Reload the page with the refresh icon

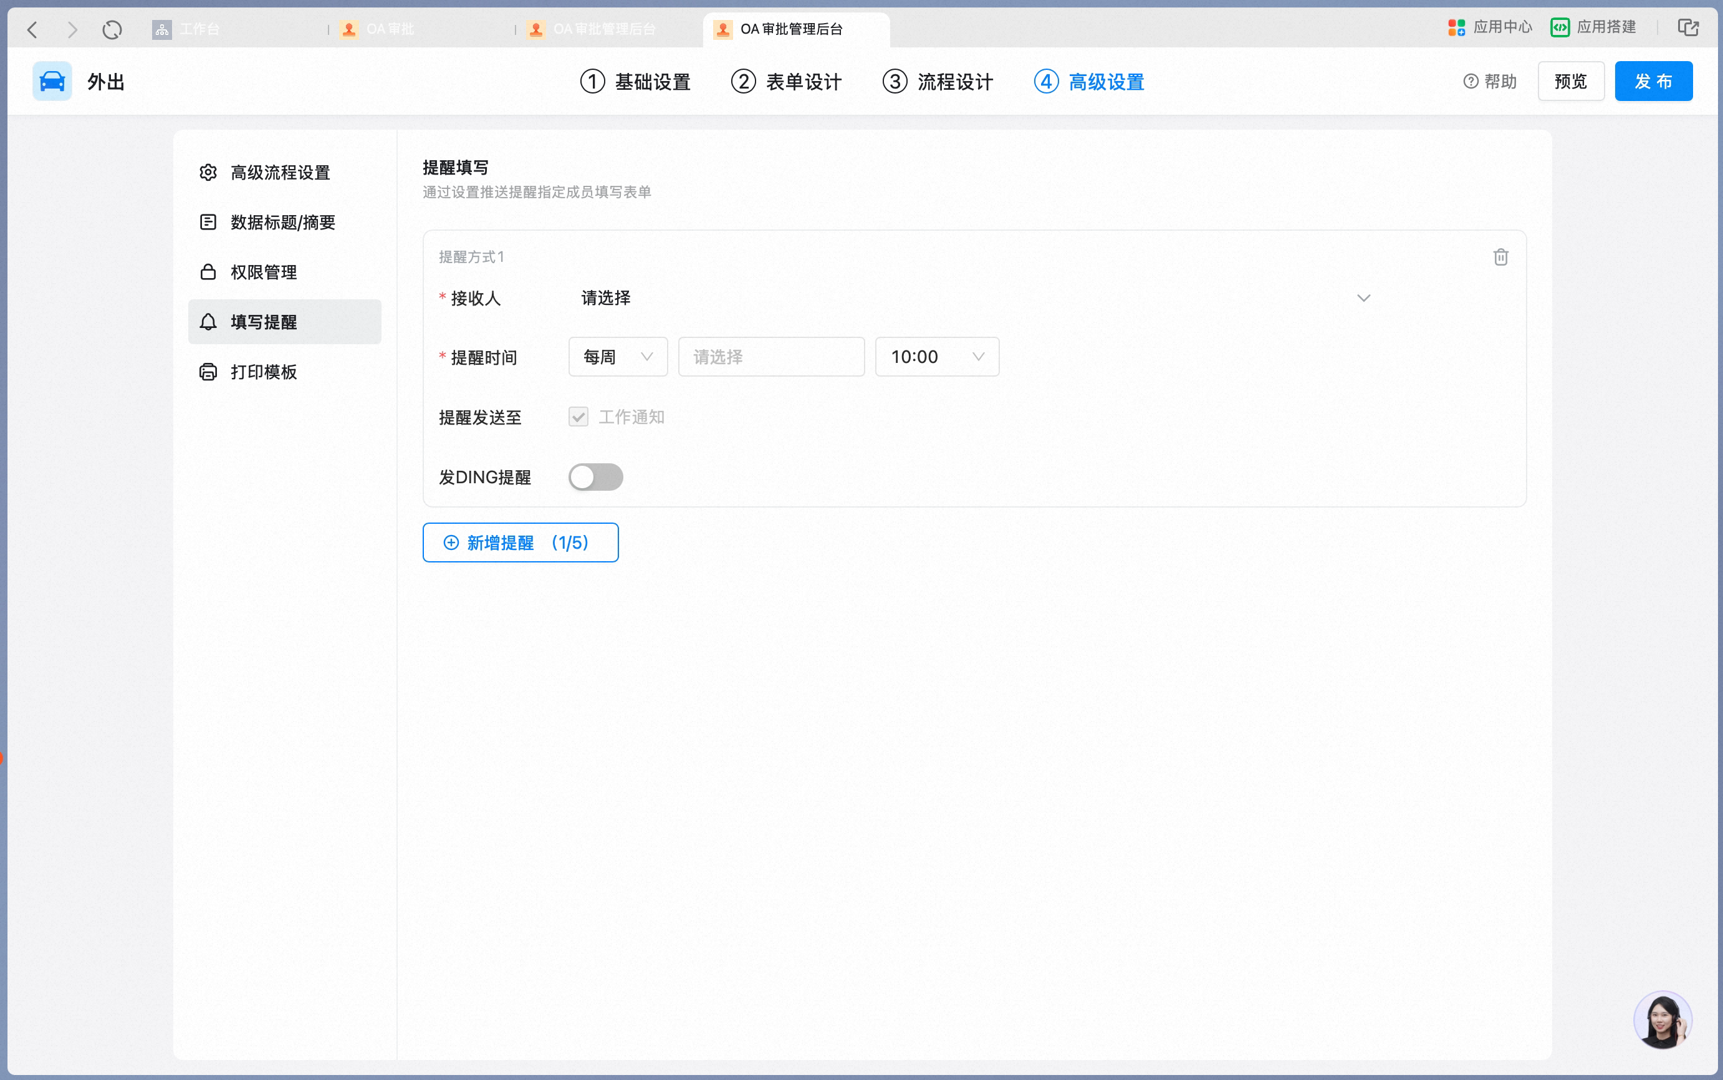(x=112, y=29)
